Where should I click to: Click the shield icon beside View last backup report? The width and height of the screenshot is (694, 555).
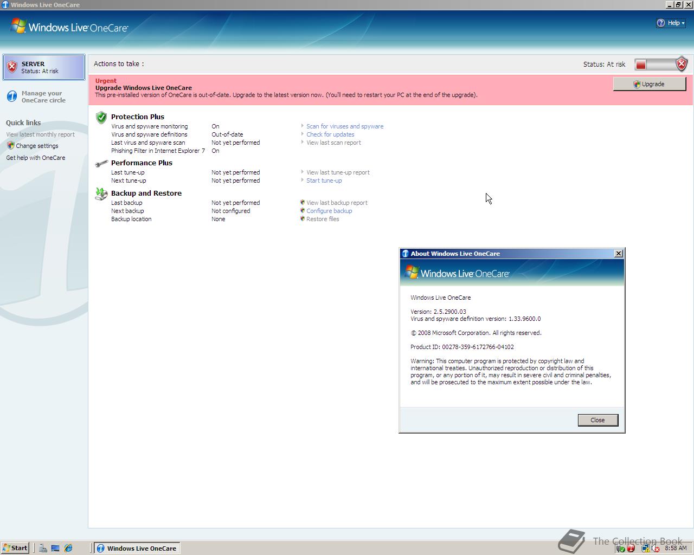pyautogui.click(x=303, y=202)
